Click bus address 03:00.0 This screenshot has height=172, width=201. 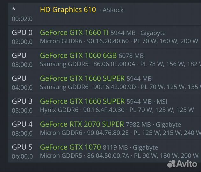coord(22,65)
